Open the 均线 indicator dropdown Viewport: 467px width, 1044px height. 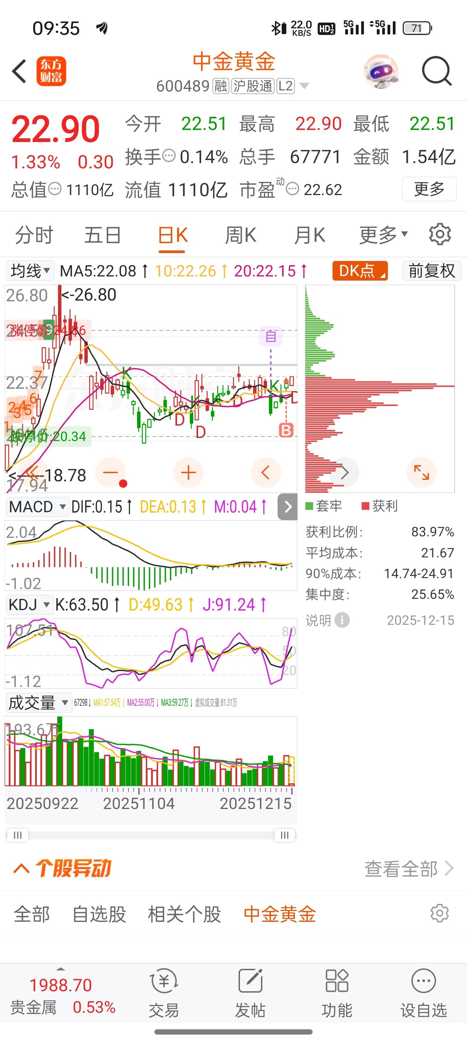pos(30,271)
